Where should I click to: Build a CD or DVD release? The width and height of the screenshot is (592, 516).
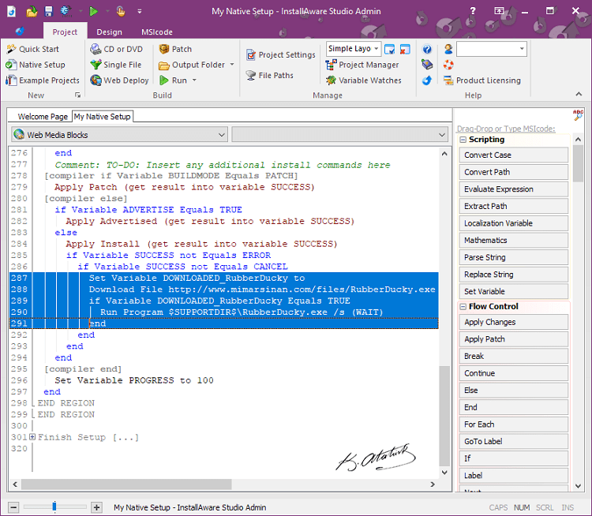tap(116, 49)
